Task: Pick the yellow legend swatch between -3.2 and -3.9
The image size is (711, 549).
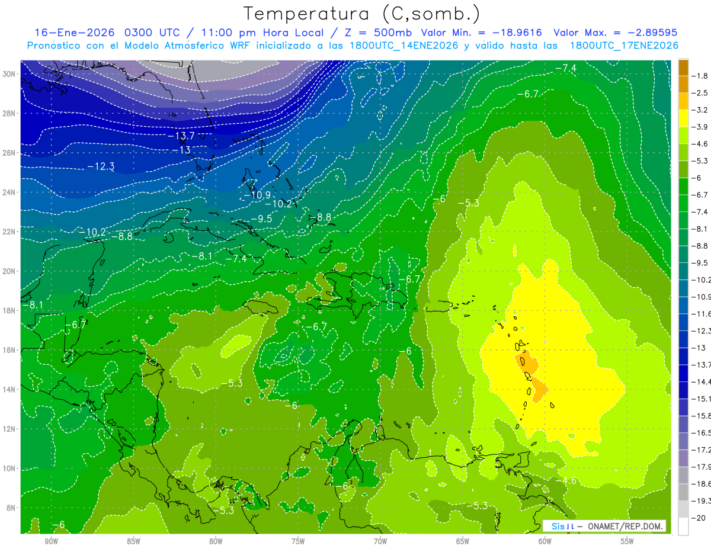Action: 683,118
